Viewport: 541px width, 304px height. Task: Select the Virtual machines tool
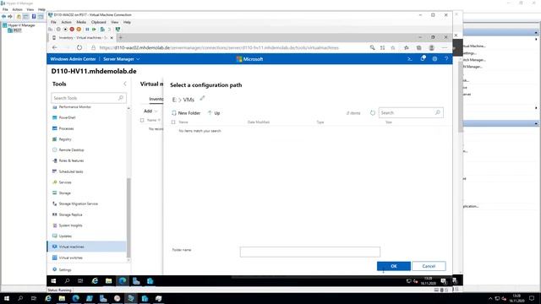[87, 247]
